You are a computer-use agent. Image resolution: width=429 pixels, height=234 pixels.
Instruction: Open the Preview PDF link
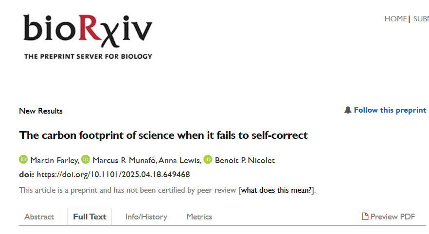[393, 217]
